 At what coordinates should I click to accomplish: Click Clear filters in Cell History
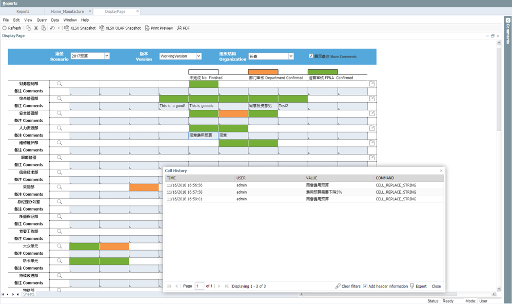tap(348, 286)
